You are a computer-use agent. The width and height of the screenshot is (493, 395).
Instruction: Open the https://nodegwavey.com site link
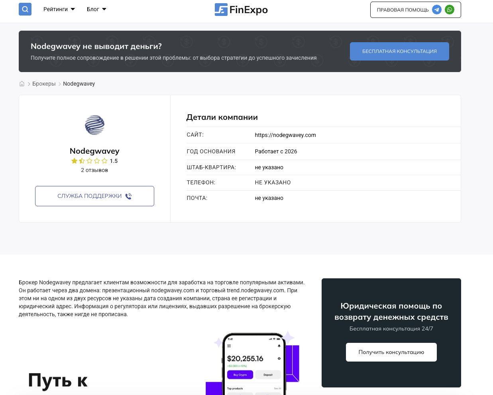pos(285,135)
